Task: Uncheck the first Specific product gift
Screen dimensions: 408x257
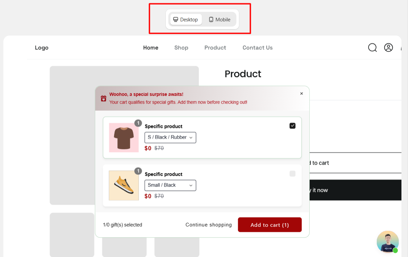Action: click(x=292, y=126)
